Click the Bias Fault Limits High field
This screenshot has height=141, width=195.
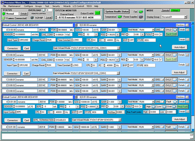click(154, 112)
